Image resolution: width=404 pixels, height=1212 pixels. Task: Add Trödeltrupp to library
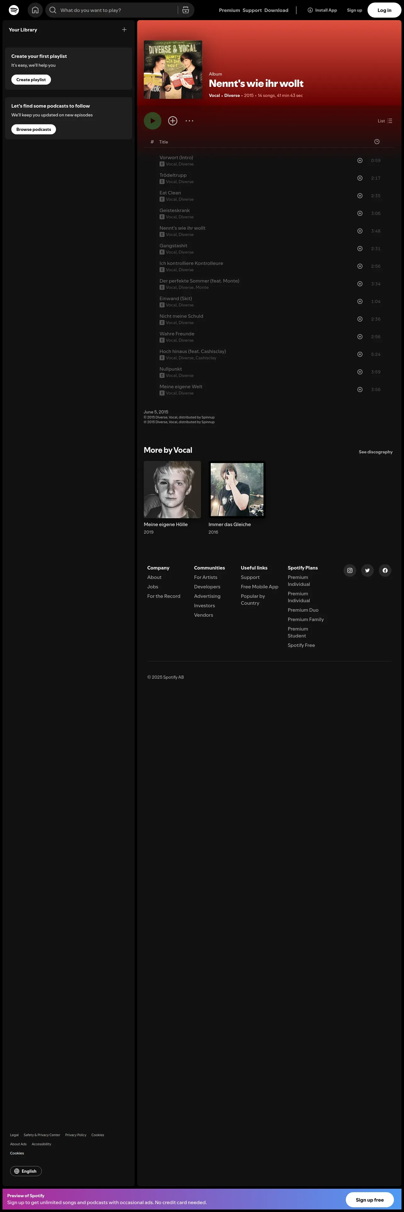[x=360, y=178]
